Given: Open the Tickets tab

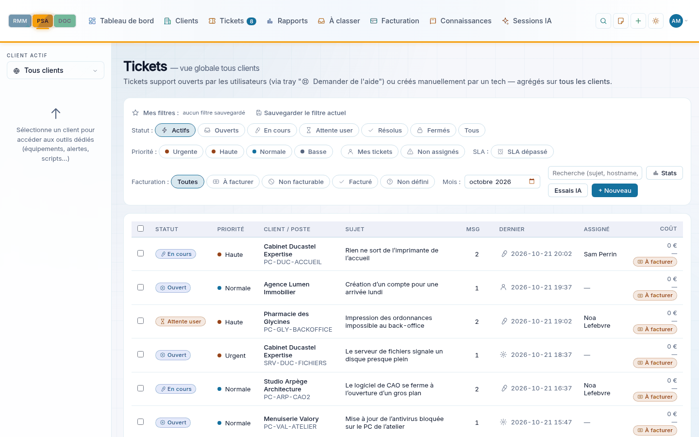Looking at the screenshot, I should click(x=232, y=21).
